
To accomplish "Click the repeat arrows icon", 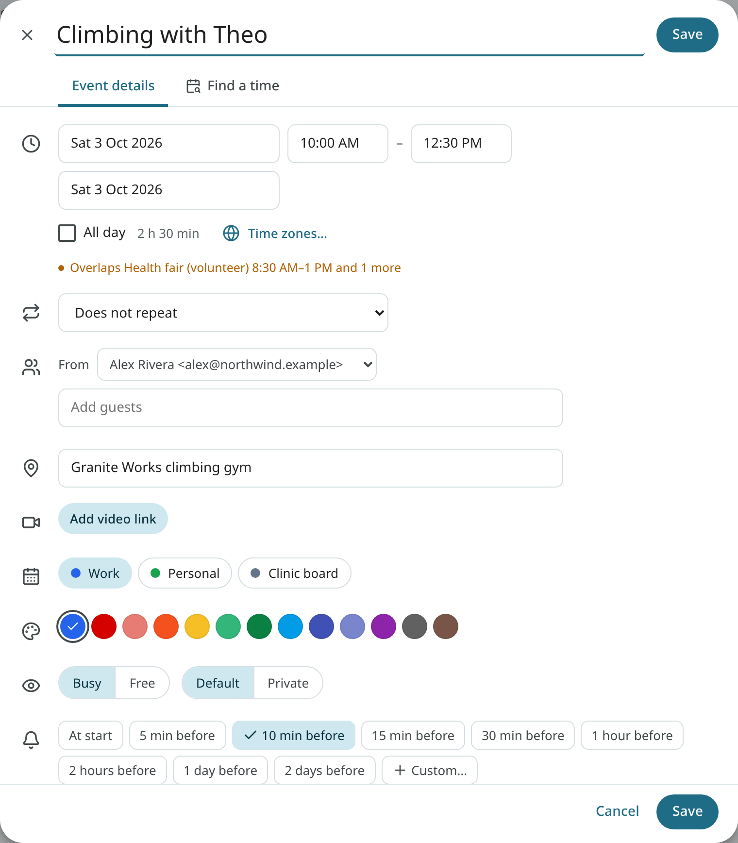I will 31,313.
